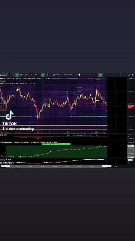Open the CHART settings button

(56, 75)
